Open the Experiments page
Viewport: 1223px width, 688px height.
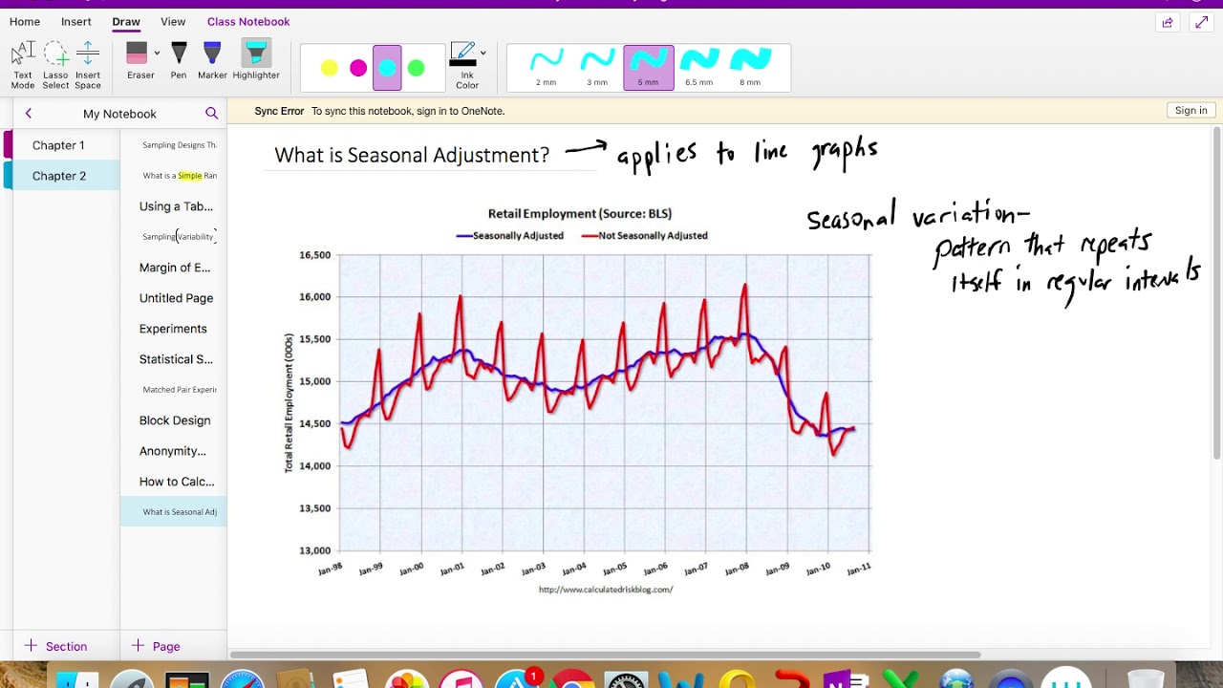coord(174,329)
